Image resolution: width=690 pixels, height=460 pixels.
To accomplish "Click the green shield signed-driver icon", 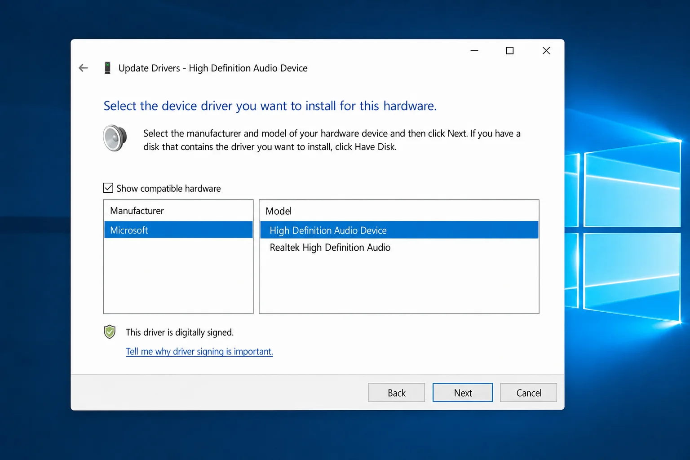I will [110, 332].
